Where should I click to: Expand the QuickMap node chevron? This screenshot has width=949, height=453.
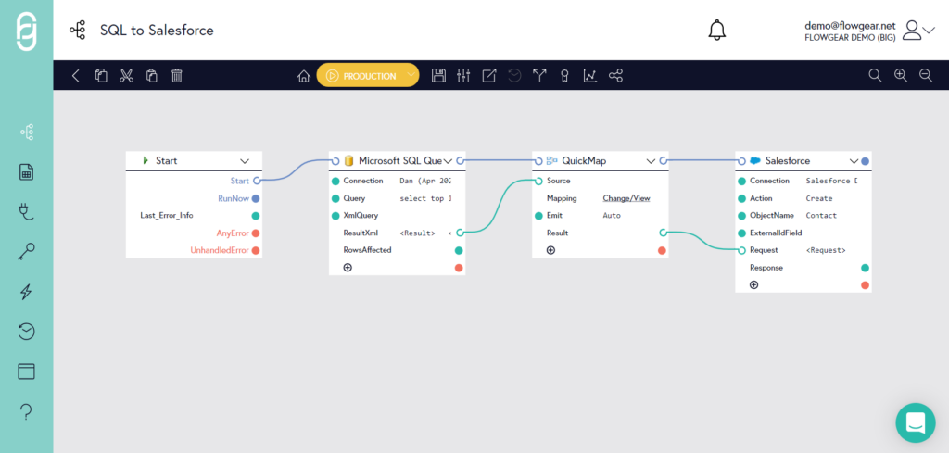tap(652, 161)
